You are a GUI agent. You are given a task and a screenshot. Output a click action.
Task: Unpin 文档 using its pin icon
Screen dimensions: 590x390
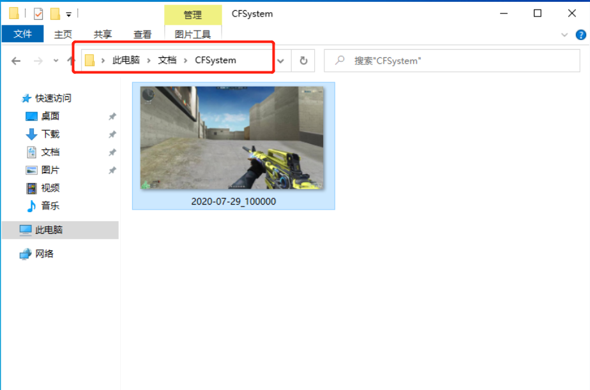pos(112,152)
